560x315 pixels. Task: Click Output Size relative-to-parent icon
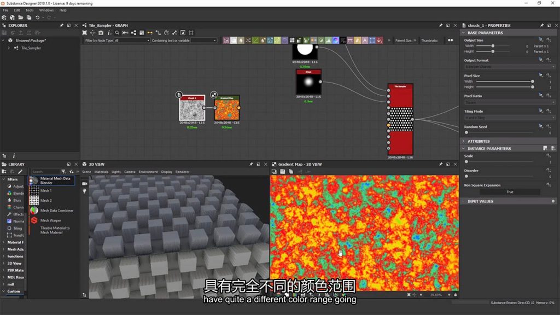click(x=541, y=39)
